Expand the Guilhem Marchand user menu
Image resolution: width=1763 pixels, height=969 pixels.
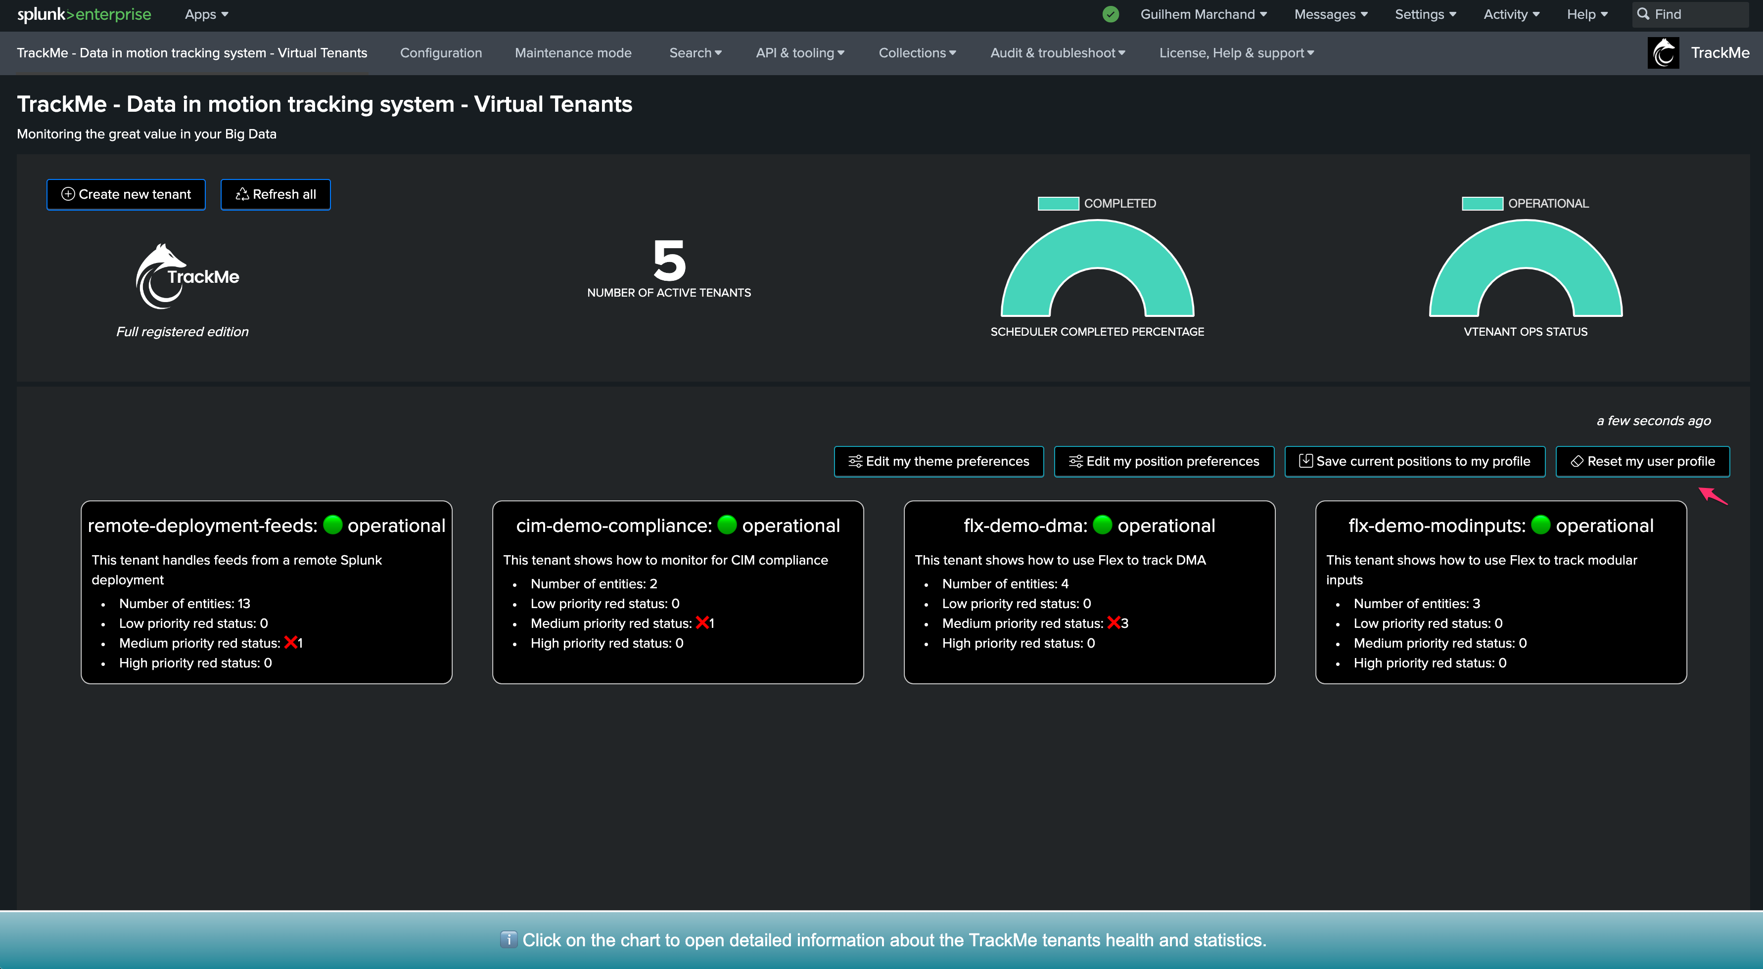click(1203, 14)
